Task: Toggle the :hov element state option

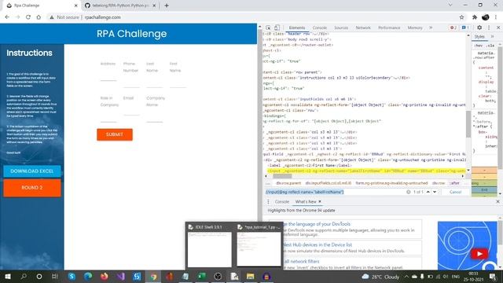Action: tap(479, 46)
